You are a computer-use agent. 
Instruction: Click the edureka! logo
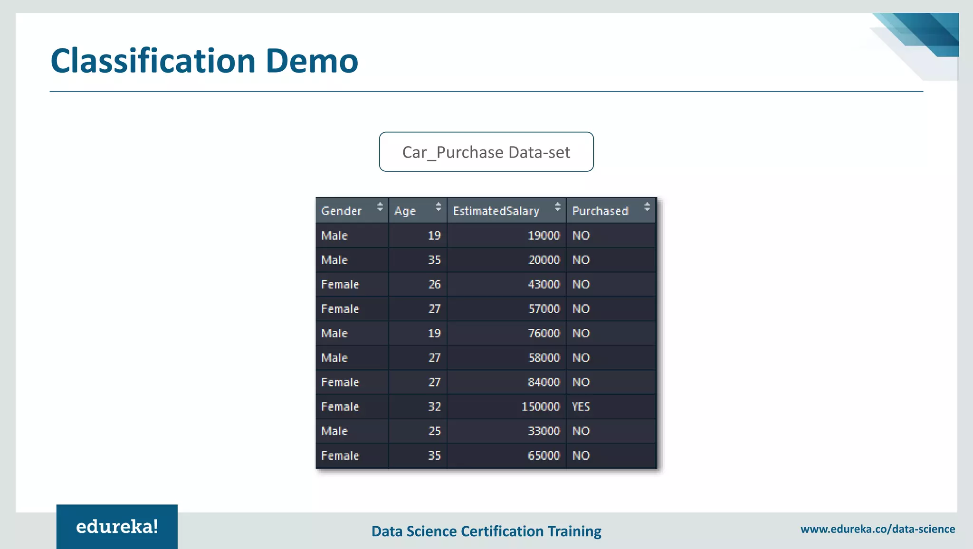tap(117, 527)
